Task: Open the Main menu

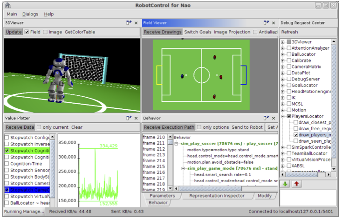Action: pos(12,14)
